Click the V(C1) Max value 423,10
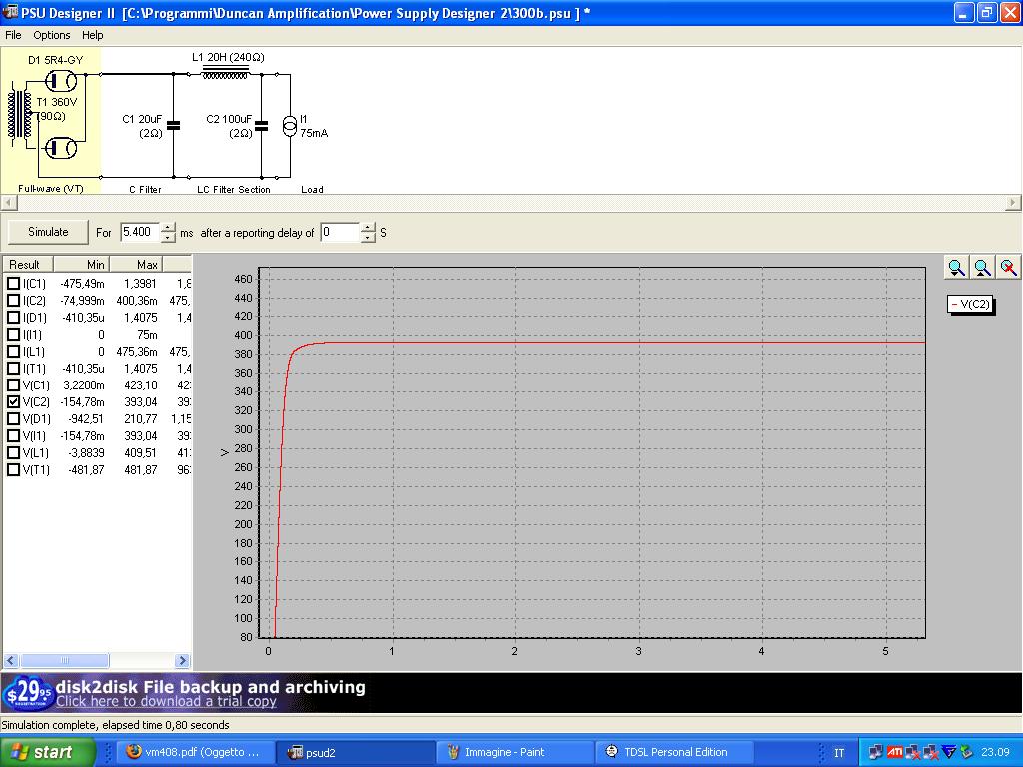This screenshot has width=1023, height=767. click(x=141, y=385)
